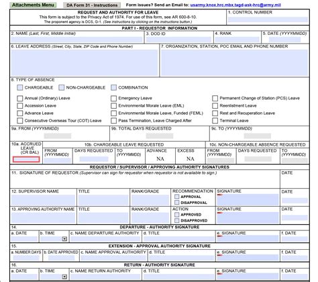
Task: Check the CHARGEABLE absence box
Action: [20, 87]
